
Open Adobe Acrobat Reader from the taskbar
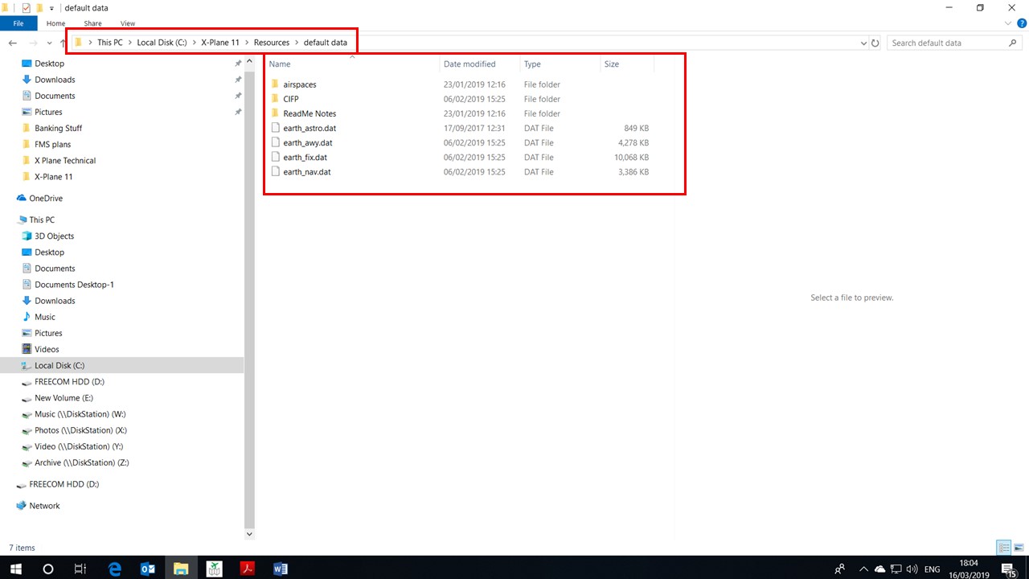[248, 569]
